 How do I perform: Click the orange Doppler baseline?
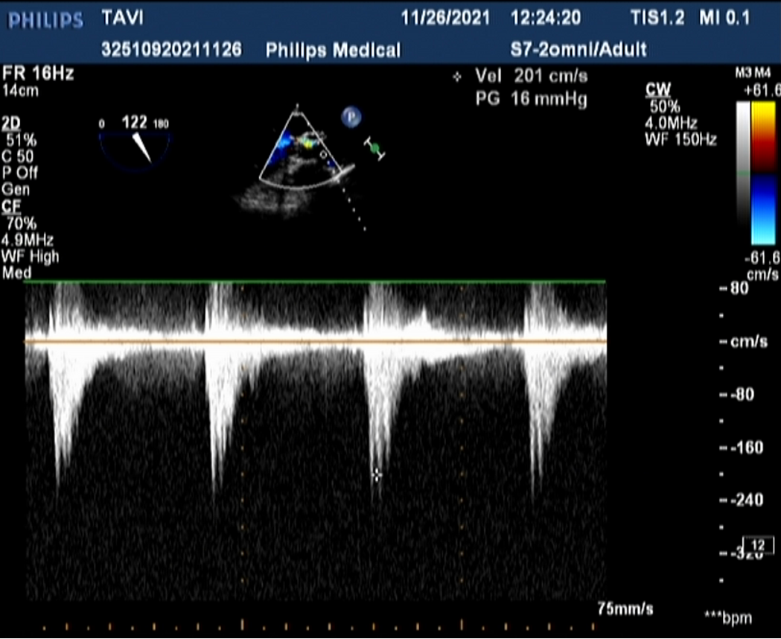pyautogui.click(x=316, y=341)
